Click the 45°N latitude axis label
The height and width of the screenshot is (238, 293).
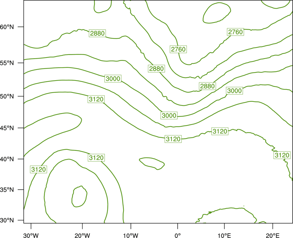(7, 128)
